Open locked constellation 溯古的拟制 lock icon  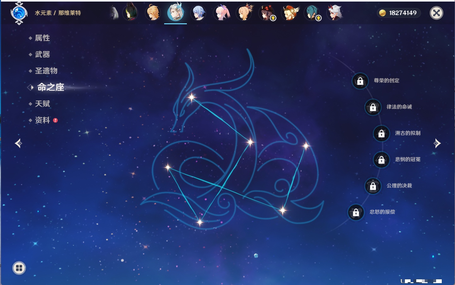[x=382, y=133]
